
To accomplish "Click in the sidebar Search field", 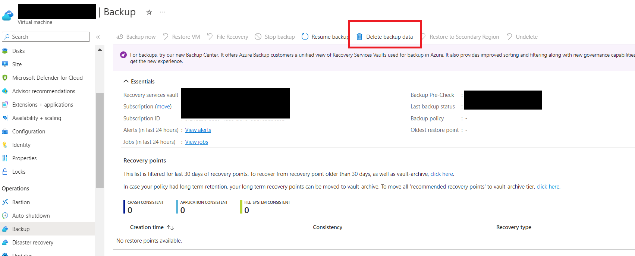I will [46, 37].
